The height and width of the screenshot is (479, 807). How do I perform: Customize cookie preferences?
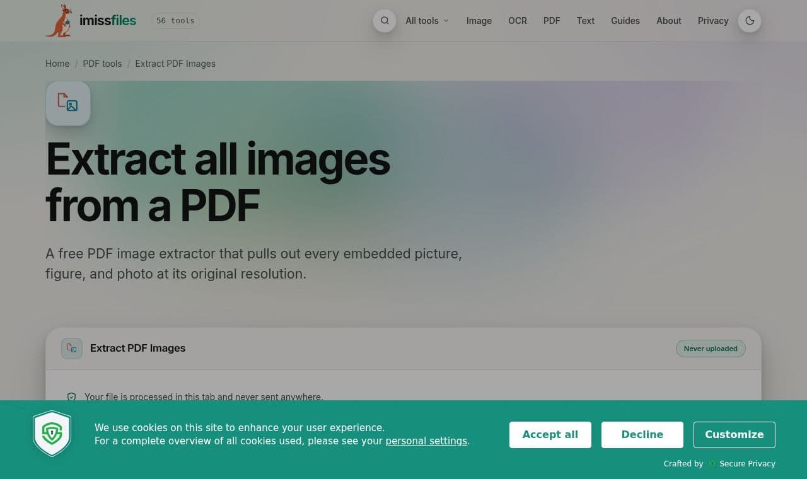(x=734, y=435)
